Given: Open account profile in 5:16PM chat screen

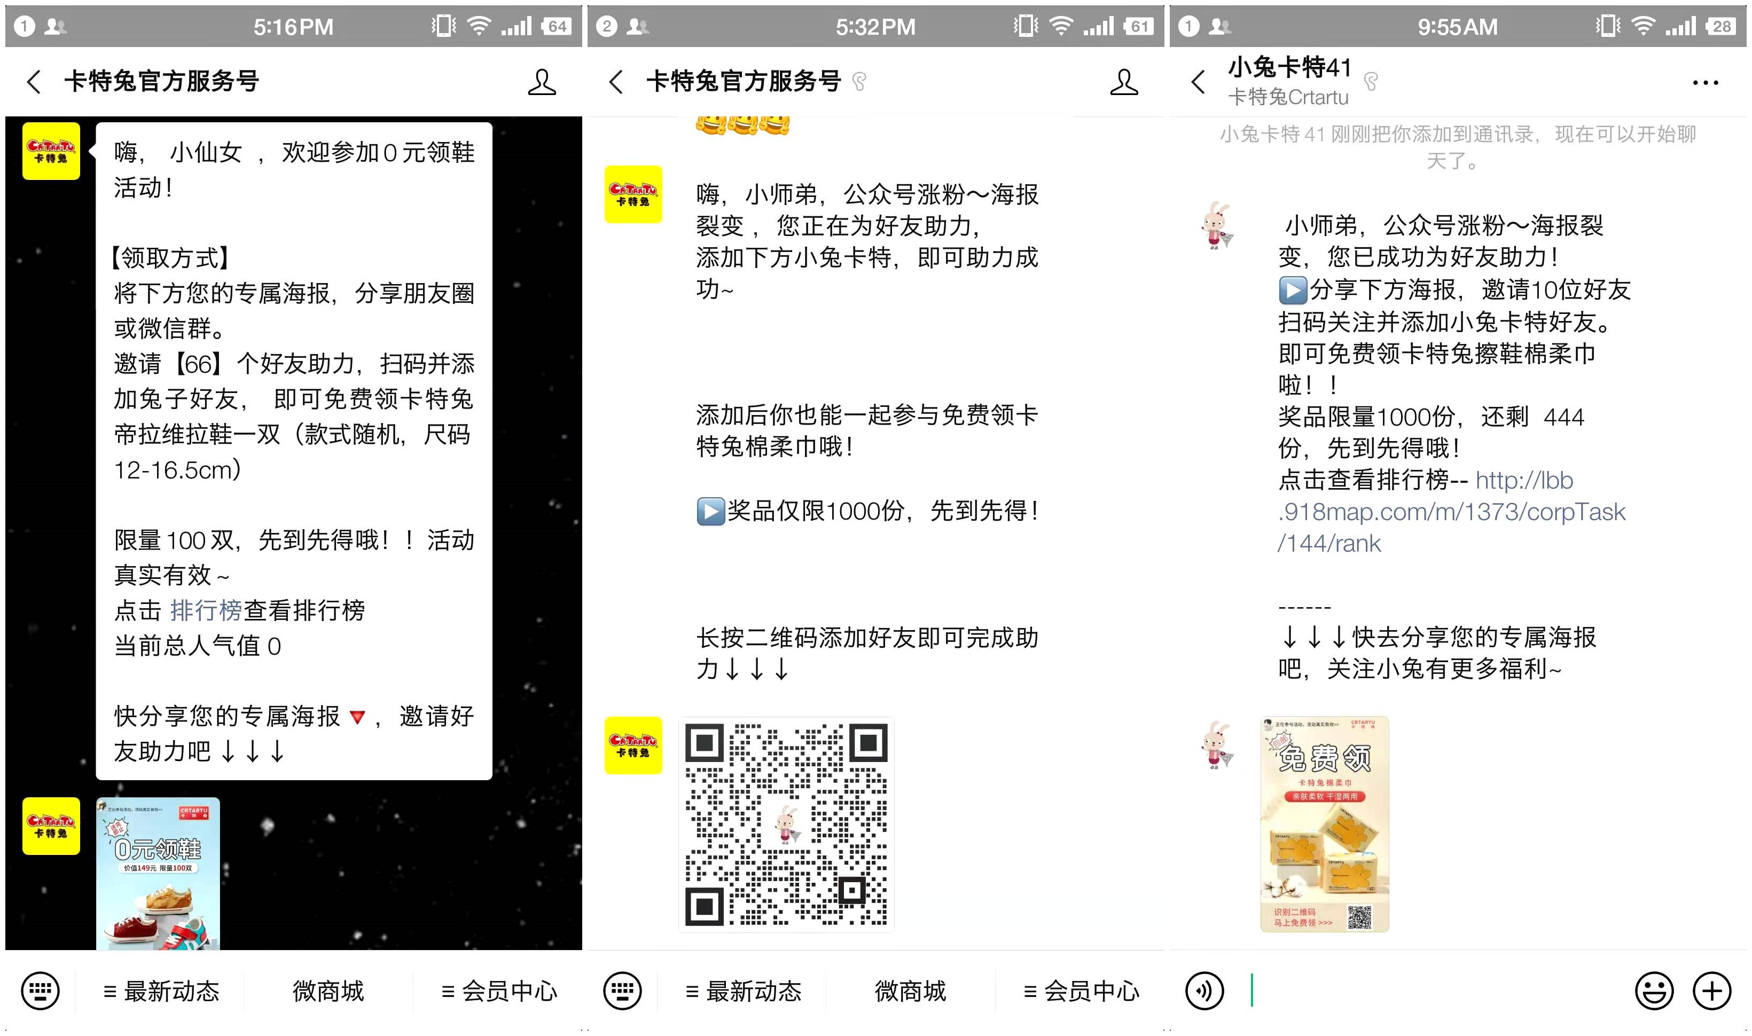Looking at the screenshot, I should (x=542, y=82).
